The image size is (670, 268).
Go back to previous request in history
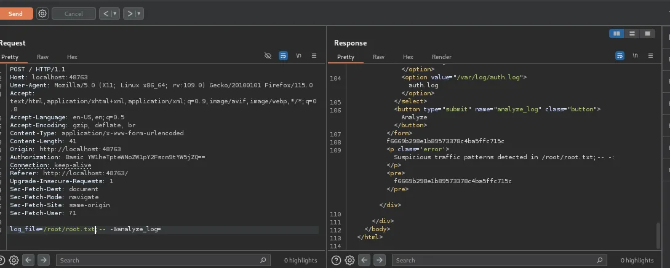[106, 14]
